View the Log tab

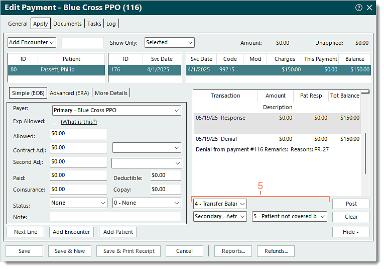pyautogui.click(x=111, y=24)
